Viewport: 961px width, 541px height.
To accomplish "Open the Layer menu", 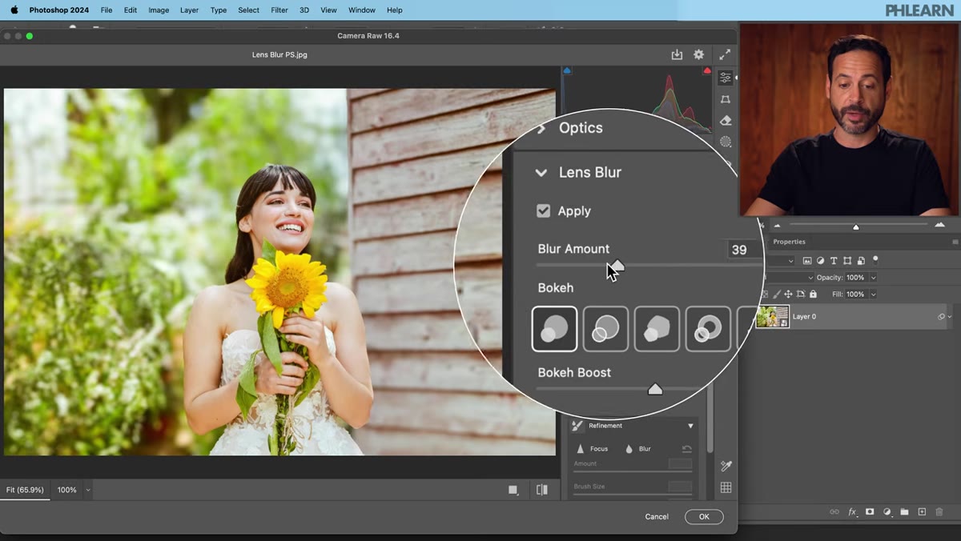I will 190,10.
